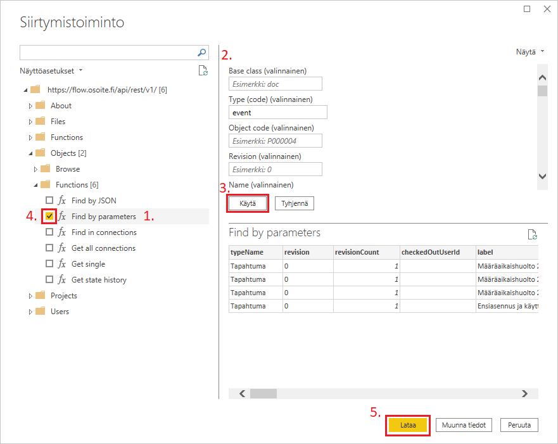Select Find in connections tree item

(104, 232)
